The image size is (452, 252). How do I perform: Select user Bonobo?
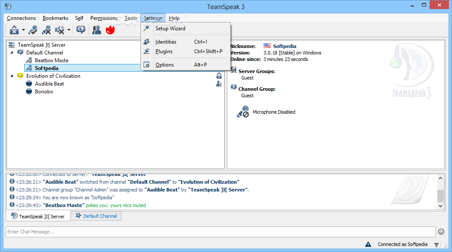pyautogui.click(x=44, y=92)
